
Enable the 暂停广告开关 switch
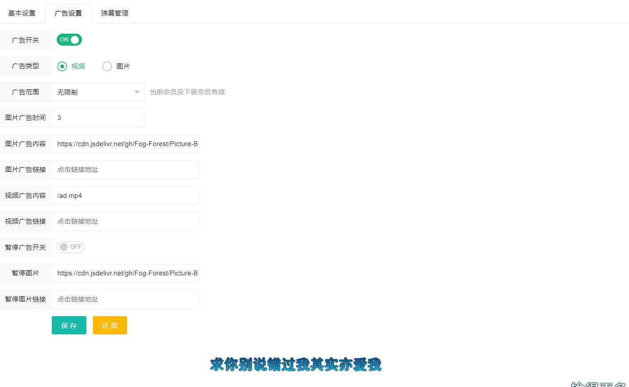point(70,247)
